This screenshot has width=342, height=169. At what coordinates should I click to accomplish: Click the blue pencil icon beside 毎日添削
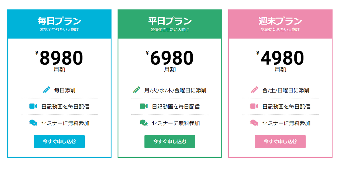click(x=46, y=90)
